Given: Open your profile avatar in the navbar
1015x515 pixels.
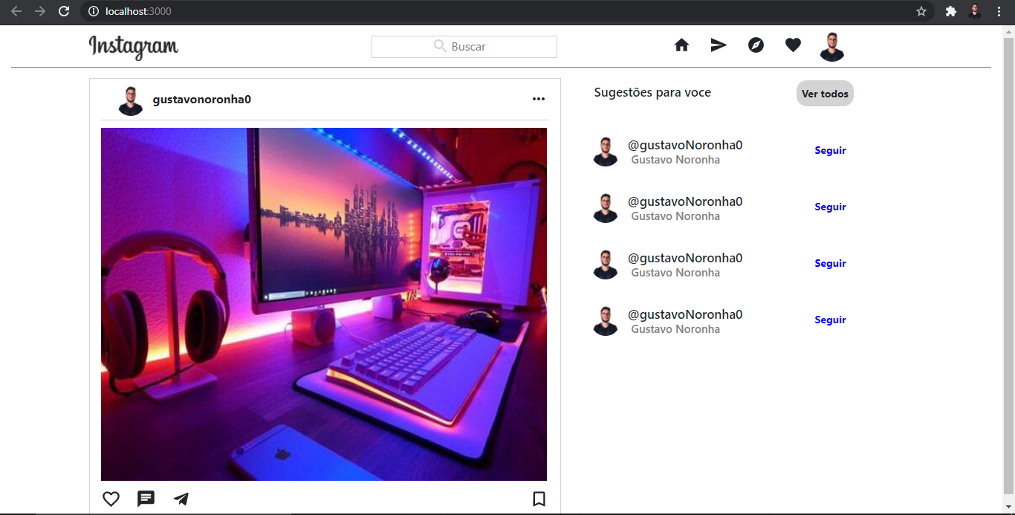Looking at the screenshot, I should (831, 45).
